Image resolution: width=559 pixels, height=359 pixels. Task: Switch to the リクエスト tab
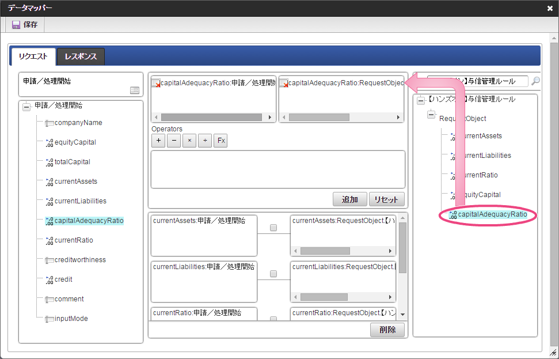(x=33, y=56)
